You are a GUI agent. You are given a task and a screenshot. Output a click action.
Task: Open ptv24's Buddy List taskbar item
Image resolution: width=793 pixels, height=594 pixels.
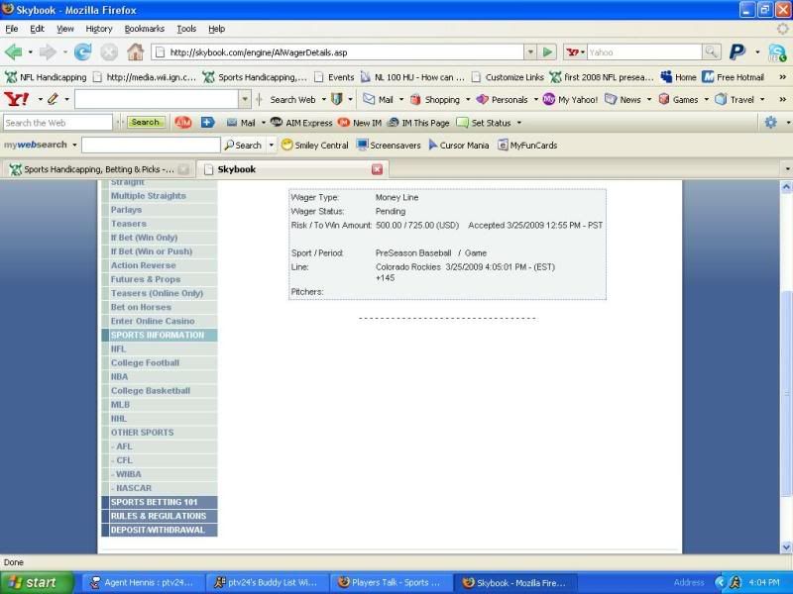(266, 582)
